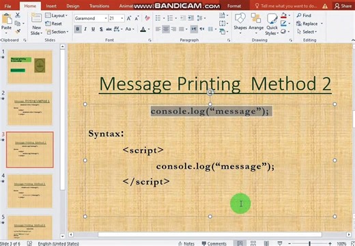
Task: Click the Normal view icon in status bar
Action: click(240, 243)
